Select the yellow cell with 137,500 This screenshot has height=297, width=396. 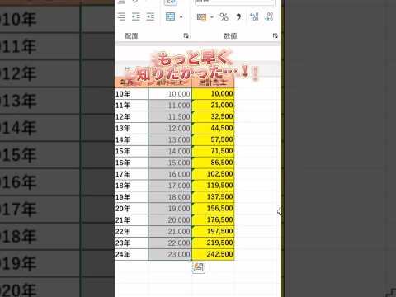pyautogui.click(x=213, y=197)
